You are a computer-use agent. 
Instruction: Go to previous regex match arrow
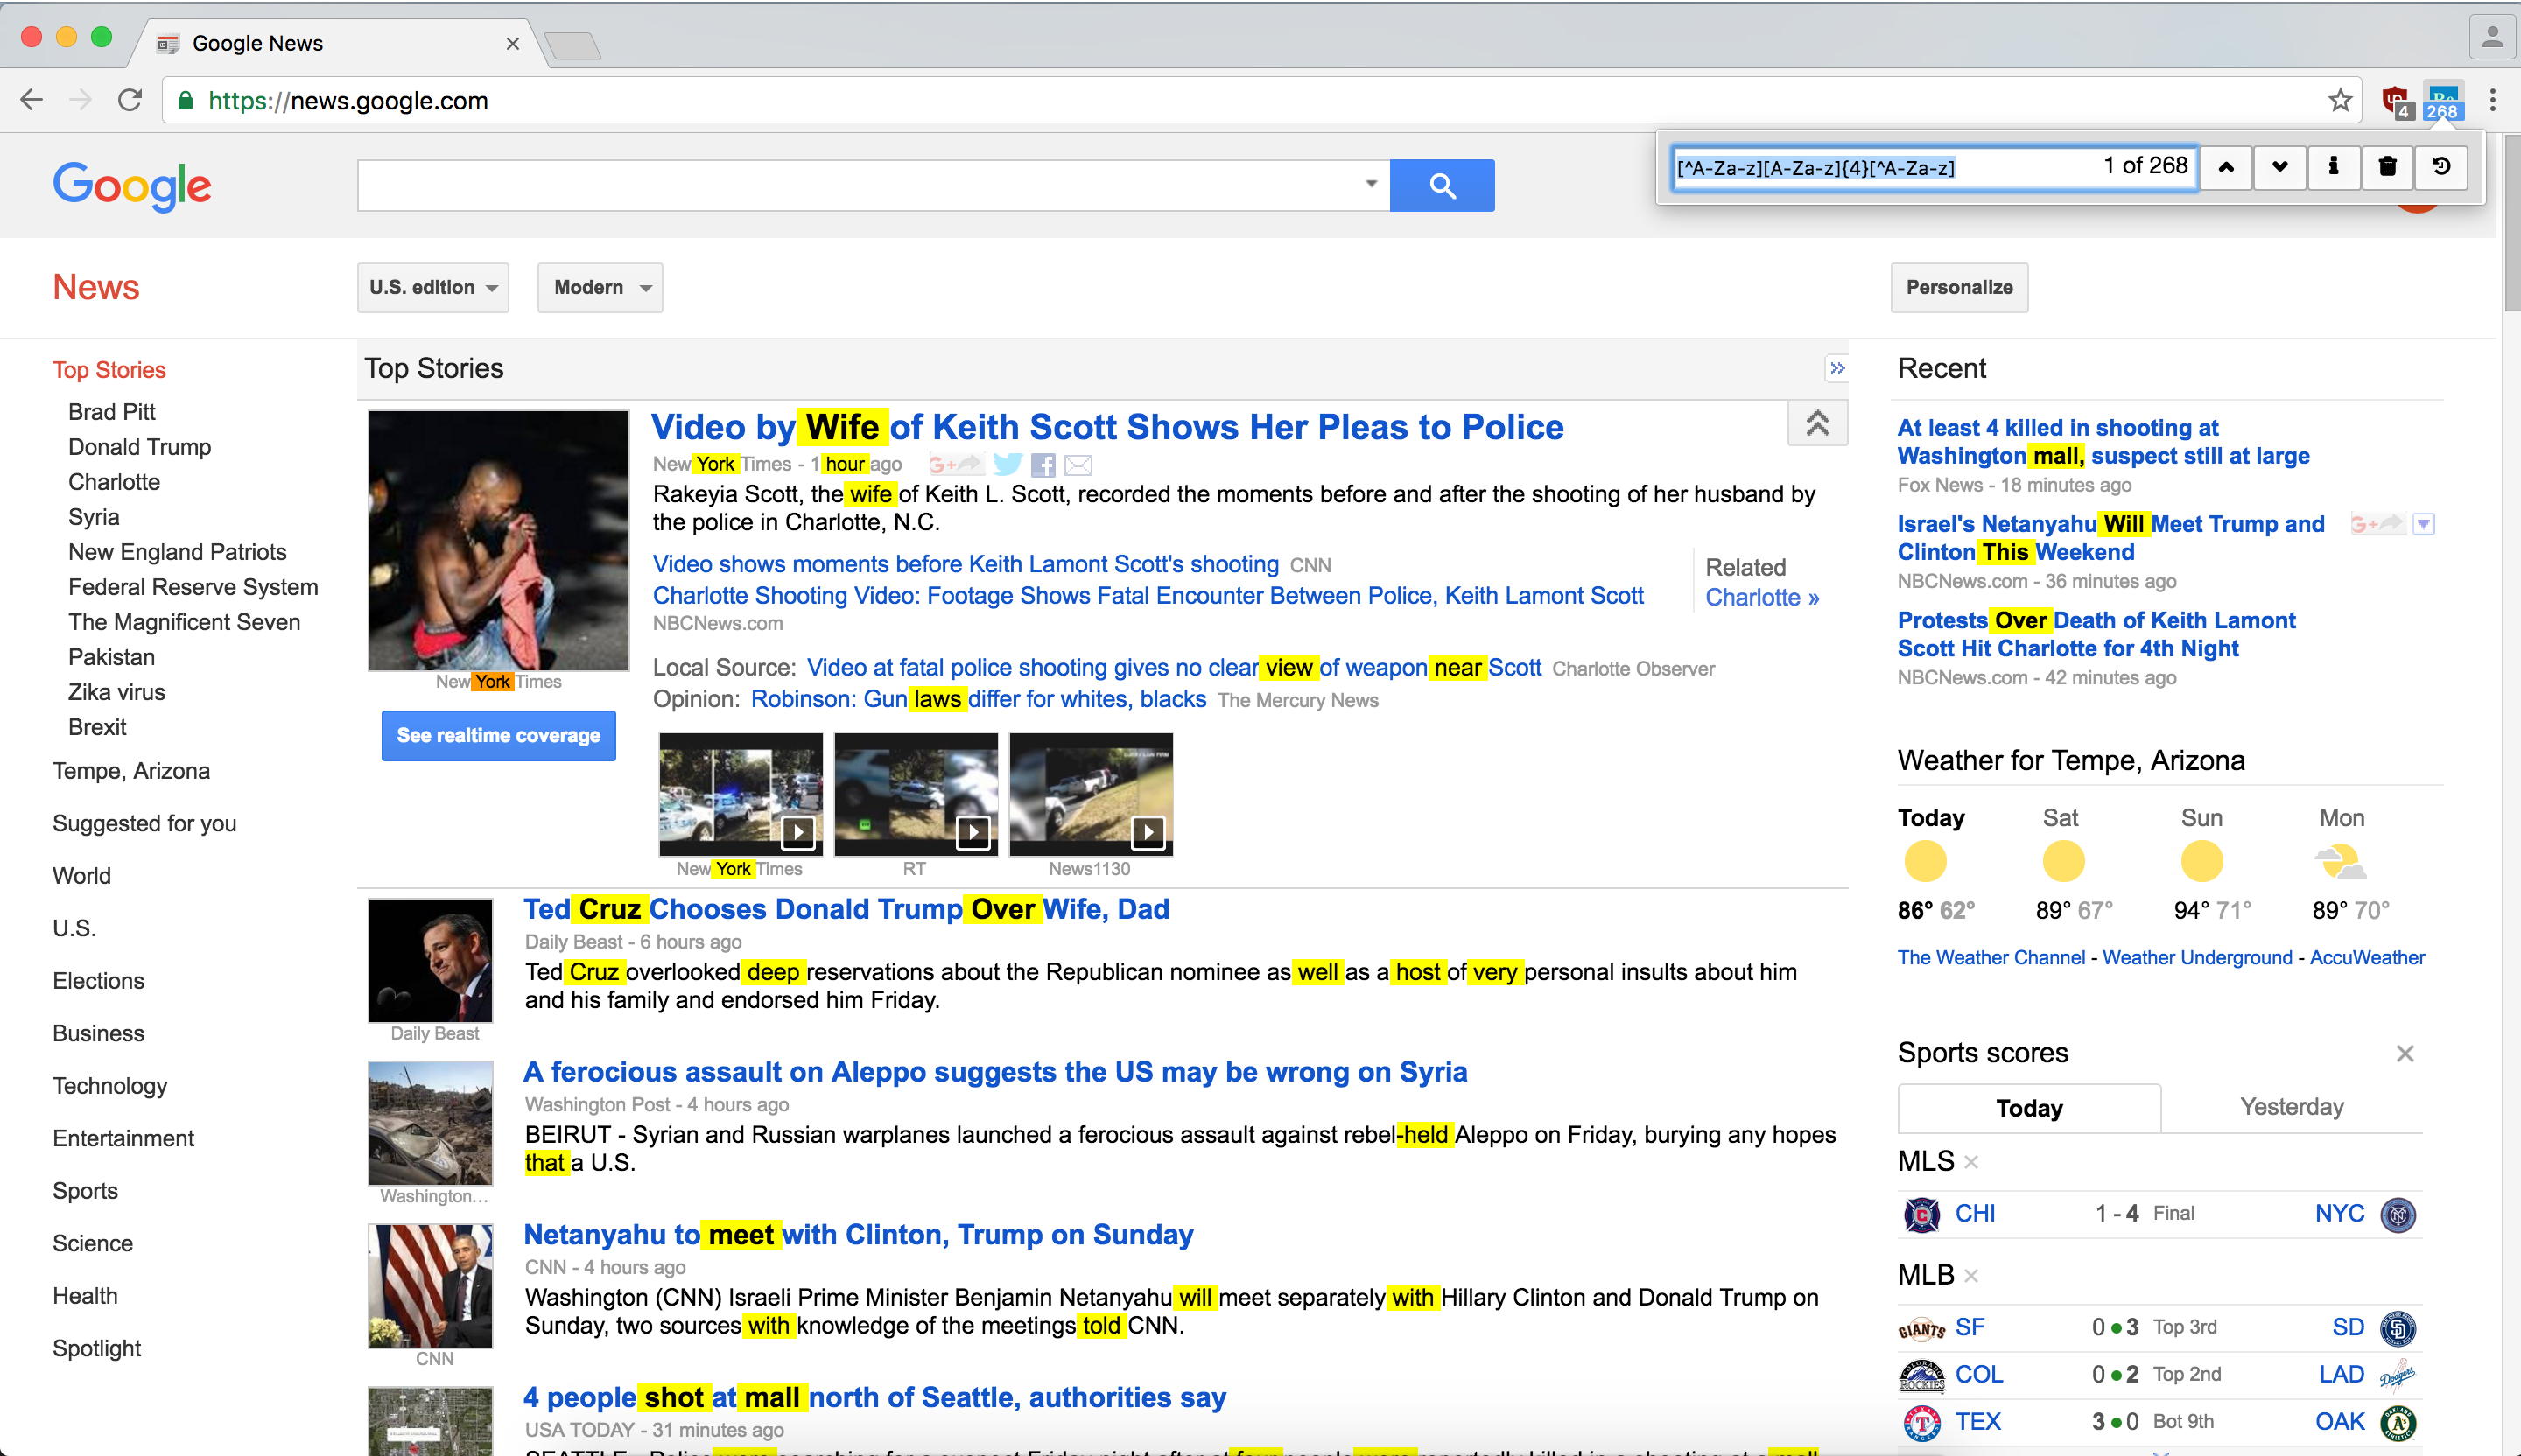click(x=2226, y=167)
